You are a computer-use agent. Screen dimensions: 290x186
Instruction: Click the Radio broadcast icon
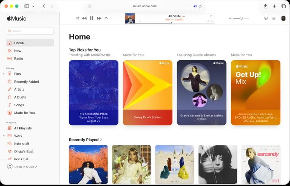[x=10, y=58]
